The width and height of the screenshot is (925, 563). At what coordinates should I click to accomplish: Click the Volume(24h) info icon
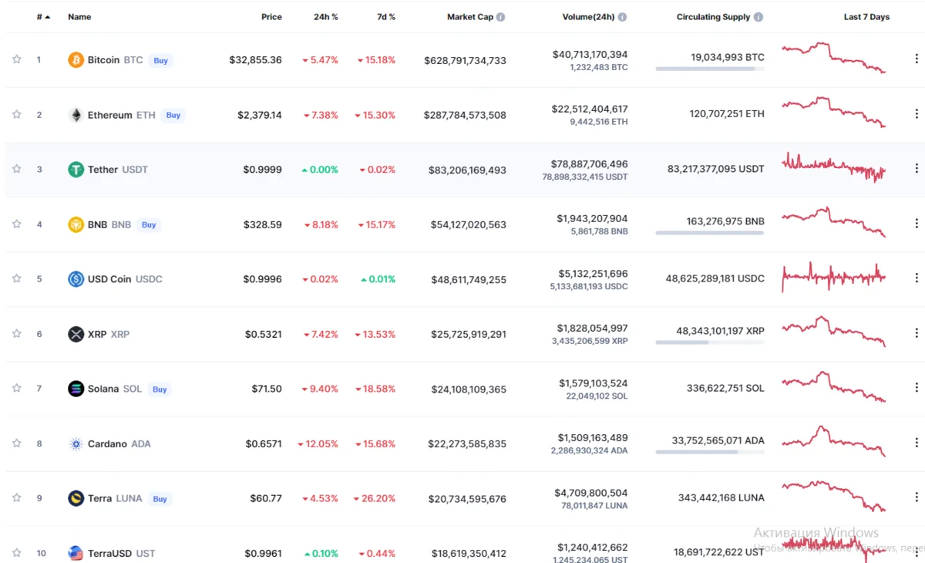[622, 17]
